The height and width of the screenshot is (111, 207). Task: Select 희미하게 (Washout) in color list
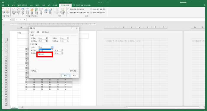click(x=45, y=54)
